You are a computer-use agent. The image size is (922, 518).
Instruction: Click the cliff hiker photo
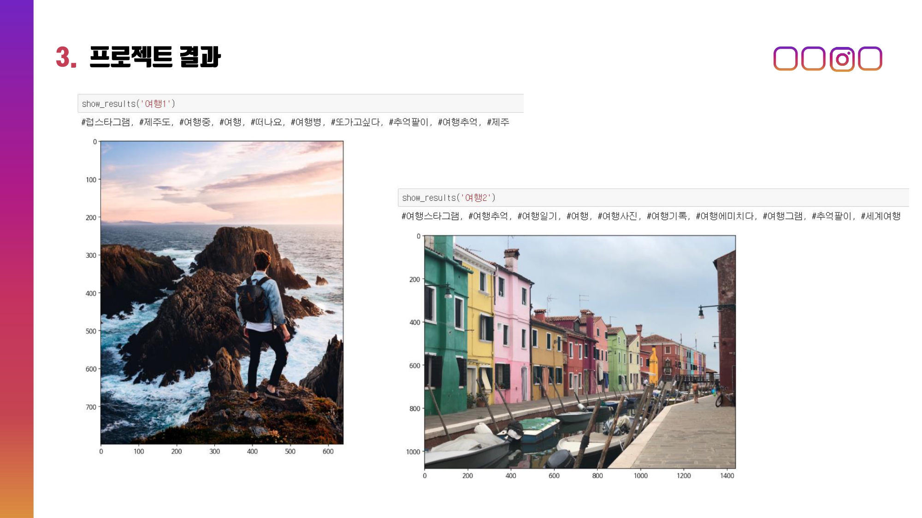222,292
